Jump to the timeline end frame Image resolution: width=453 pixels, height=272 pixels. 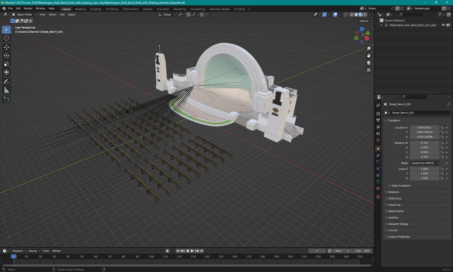pos(202,251)
